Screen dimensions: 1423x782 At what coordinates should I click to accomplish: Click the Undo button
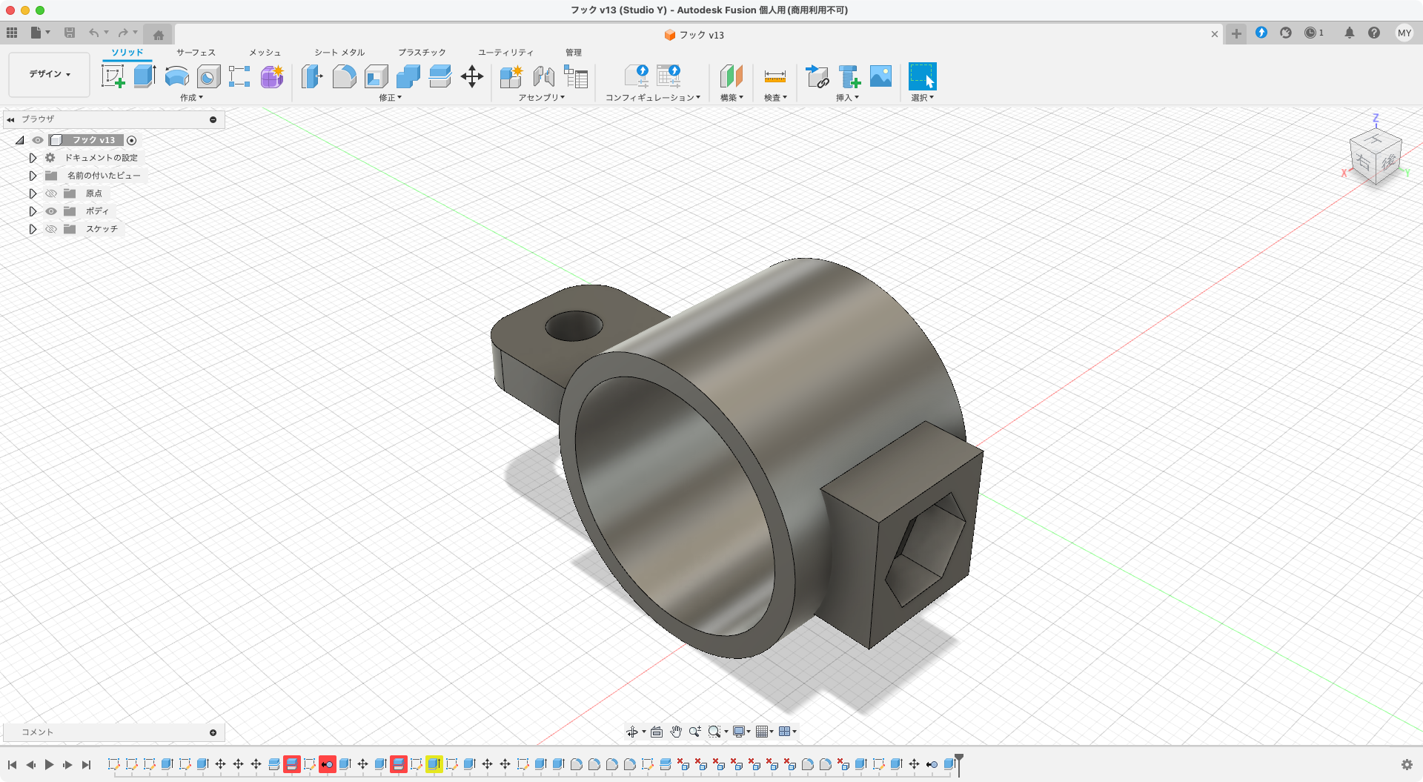93,33
